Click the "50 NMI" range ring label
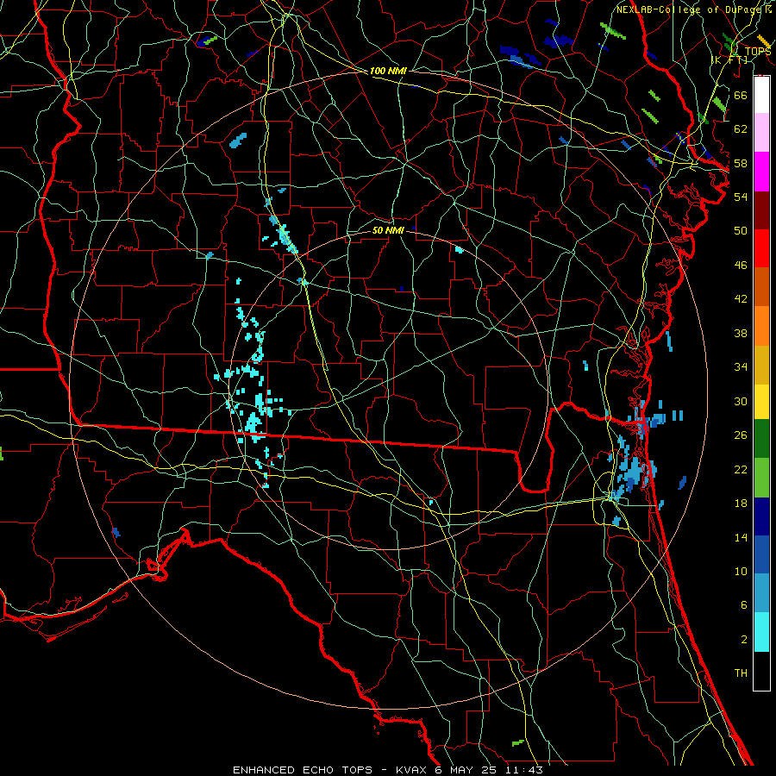776x776 pixels. tap(388, 230)
